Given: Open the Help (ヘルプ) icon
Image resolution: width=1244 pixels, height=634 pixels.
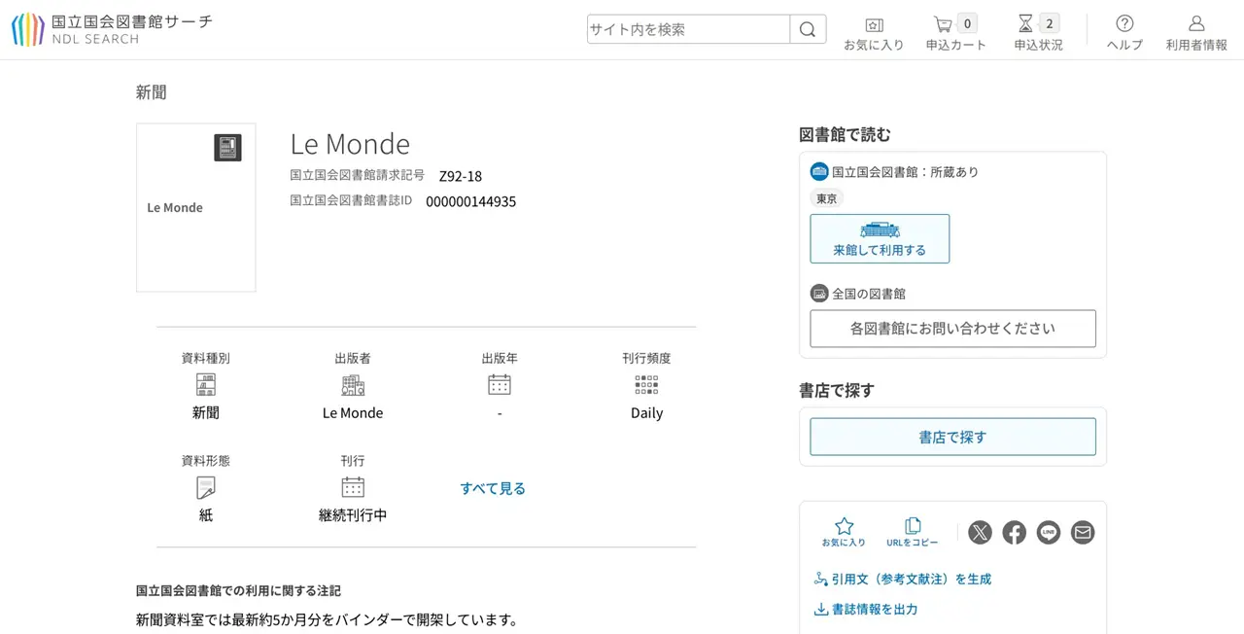Looking at the screenshot, I should (x=1124, y=33).
